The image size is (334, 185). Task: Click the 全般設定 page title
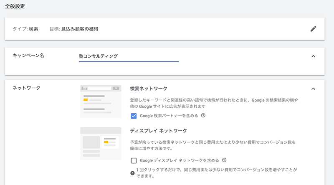click(x=15, y=6)
